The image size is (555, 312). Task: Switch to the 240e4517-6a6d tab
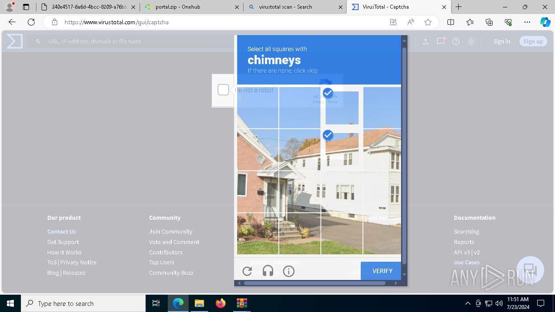[88, 7]
